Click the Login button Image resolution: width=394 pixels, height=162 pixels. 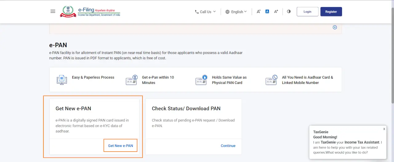tap(308, 12)
